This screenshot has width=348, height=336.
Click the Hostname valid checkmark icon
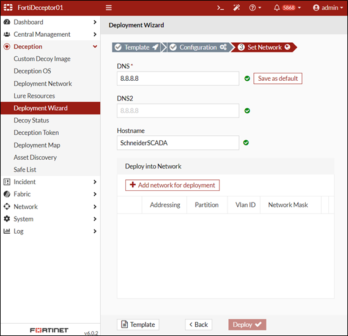click(246, 143)
